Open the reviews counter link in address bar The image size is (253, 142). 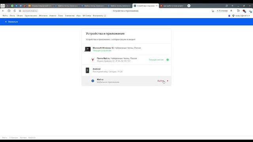click(222, 11)
